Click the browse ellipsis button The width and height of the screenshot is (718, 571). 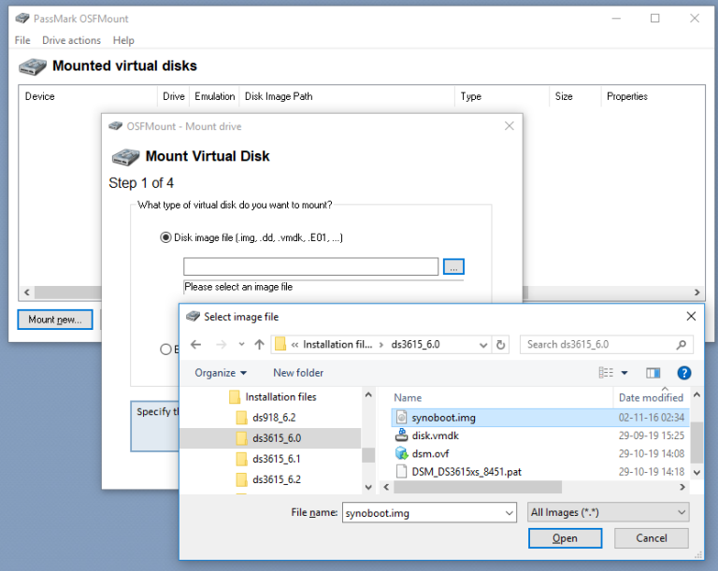click(453, 267)
